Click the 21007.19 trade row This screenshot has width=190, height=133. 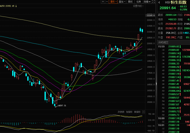coord(173,74)
